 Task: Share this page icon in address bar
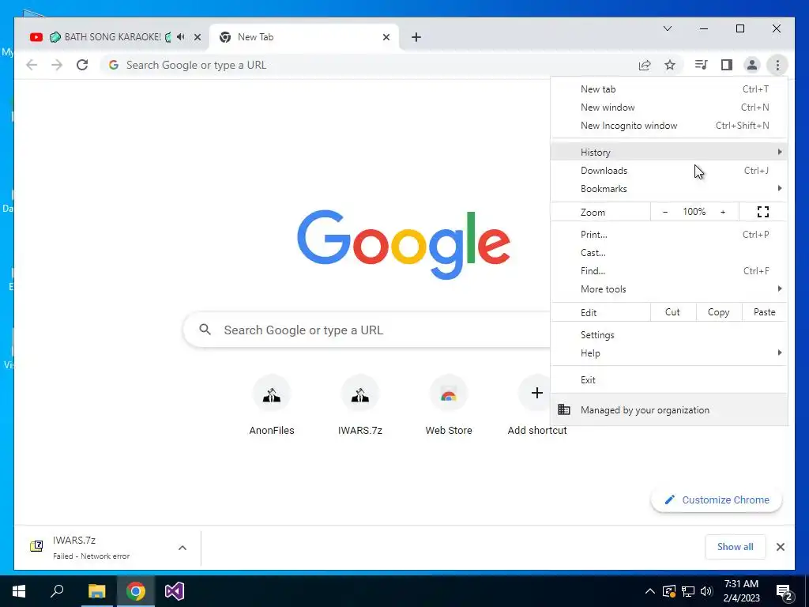point(645,65)
